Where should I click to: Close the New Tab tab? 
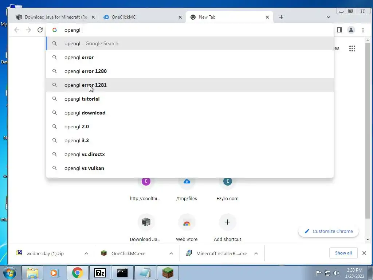pos(267,17)
